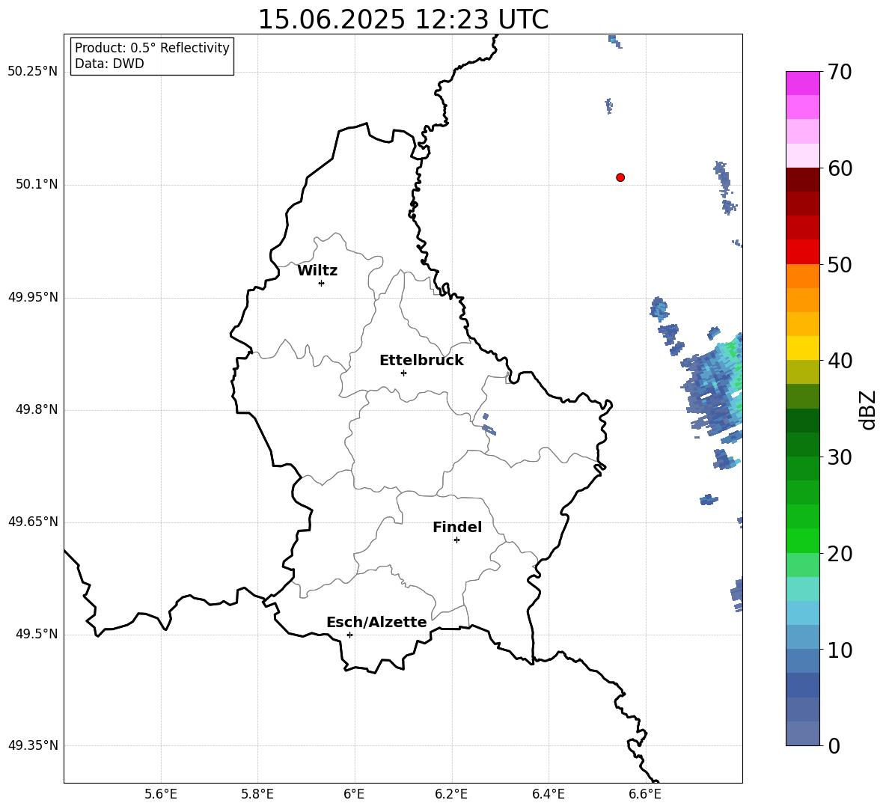The image size is (886, 809).
Task: Click the 49.65°N latitude label
Action: [33, 522]
